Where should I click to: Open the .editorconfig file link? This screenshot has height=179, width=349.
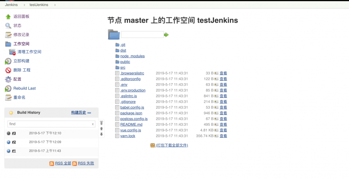(131, 79)
